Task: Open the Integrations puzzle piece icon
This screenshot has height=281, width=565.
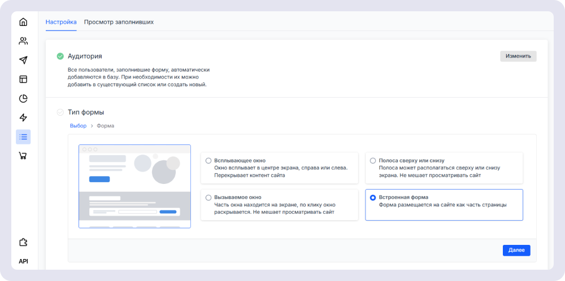Action: tap(23, 242)
